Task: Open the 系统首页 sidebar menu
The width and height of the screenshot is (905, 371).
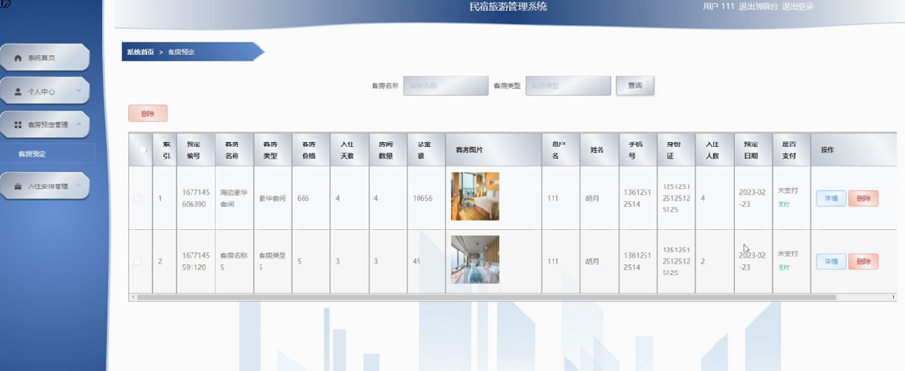Action: (x=45, y=57)
